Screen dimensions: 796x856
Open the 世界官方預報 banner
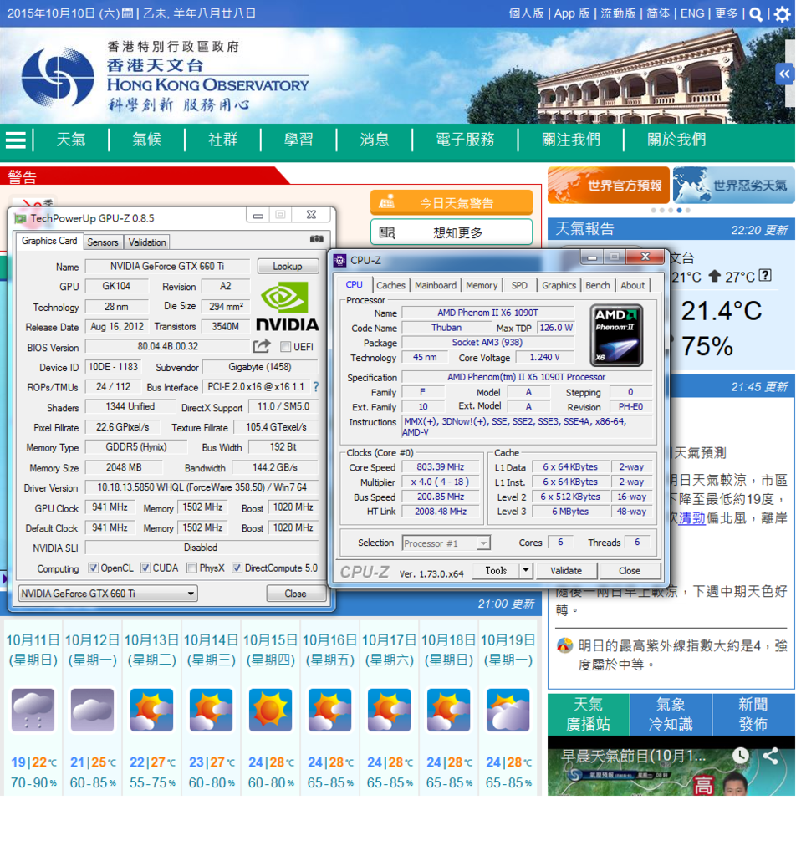608,185
